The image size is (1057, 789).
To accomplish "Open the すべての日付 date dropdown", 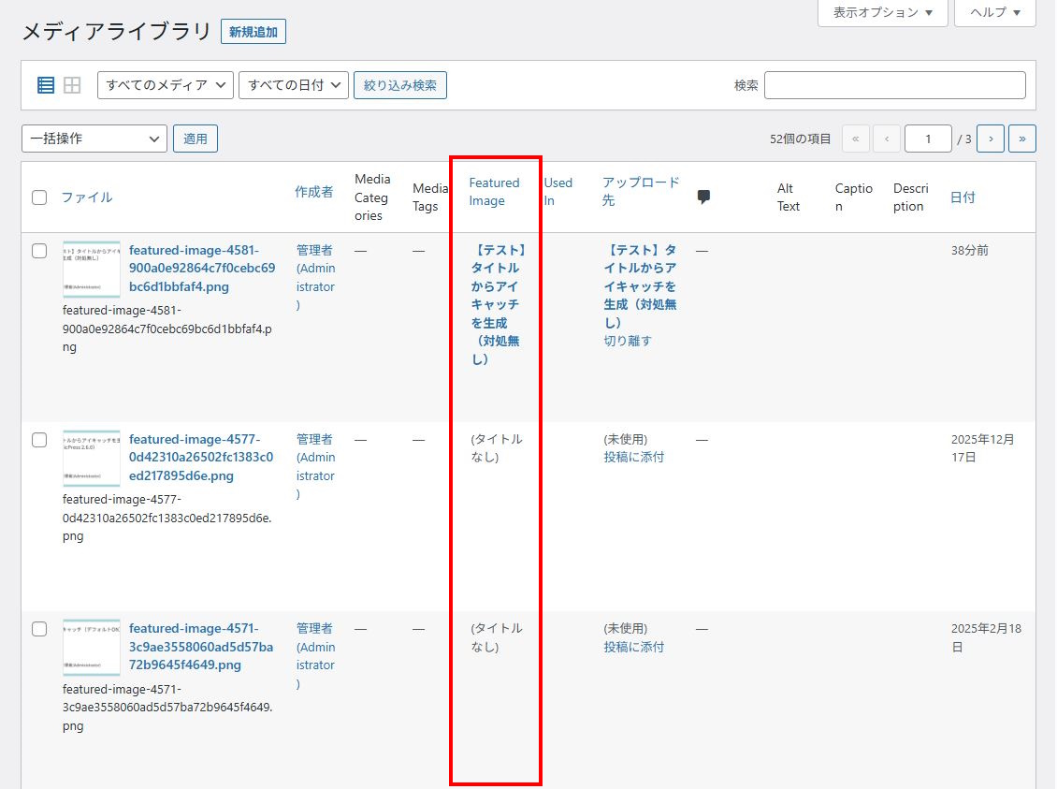I will (x=293, y=85).
